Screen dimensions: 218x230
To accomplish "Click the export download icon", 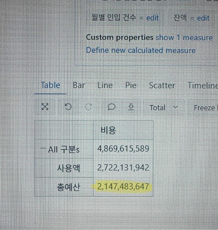I will point(131,107).
